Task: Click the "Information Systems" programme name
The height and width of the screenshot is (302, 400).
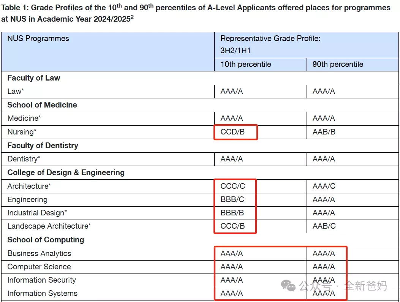Action: (x=42, y=293)
